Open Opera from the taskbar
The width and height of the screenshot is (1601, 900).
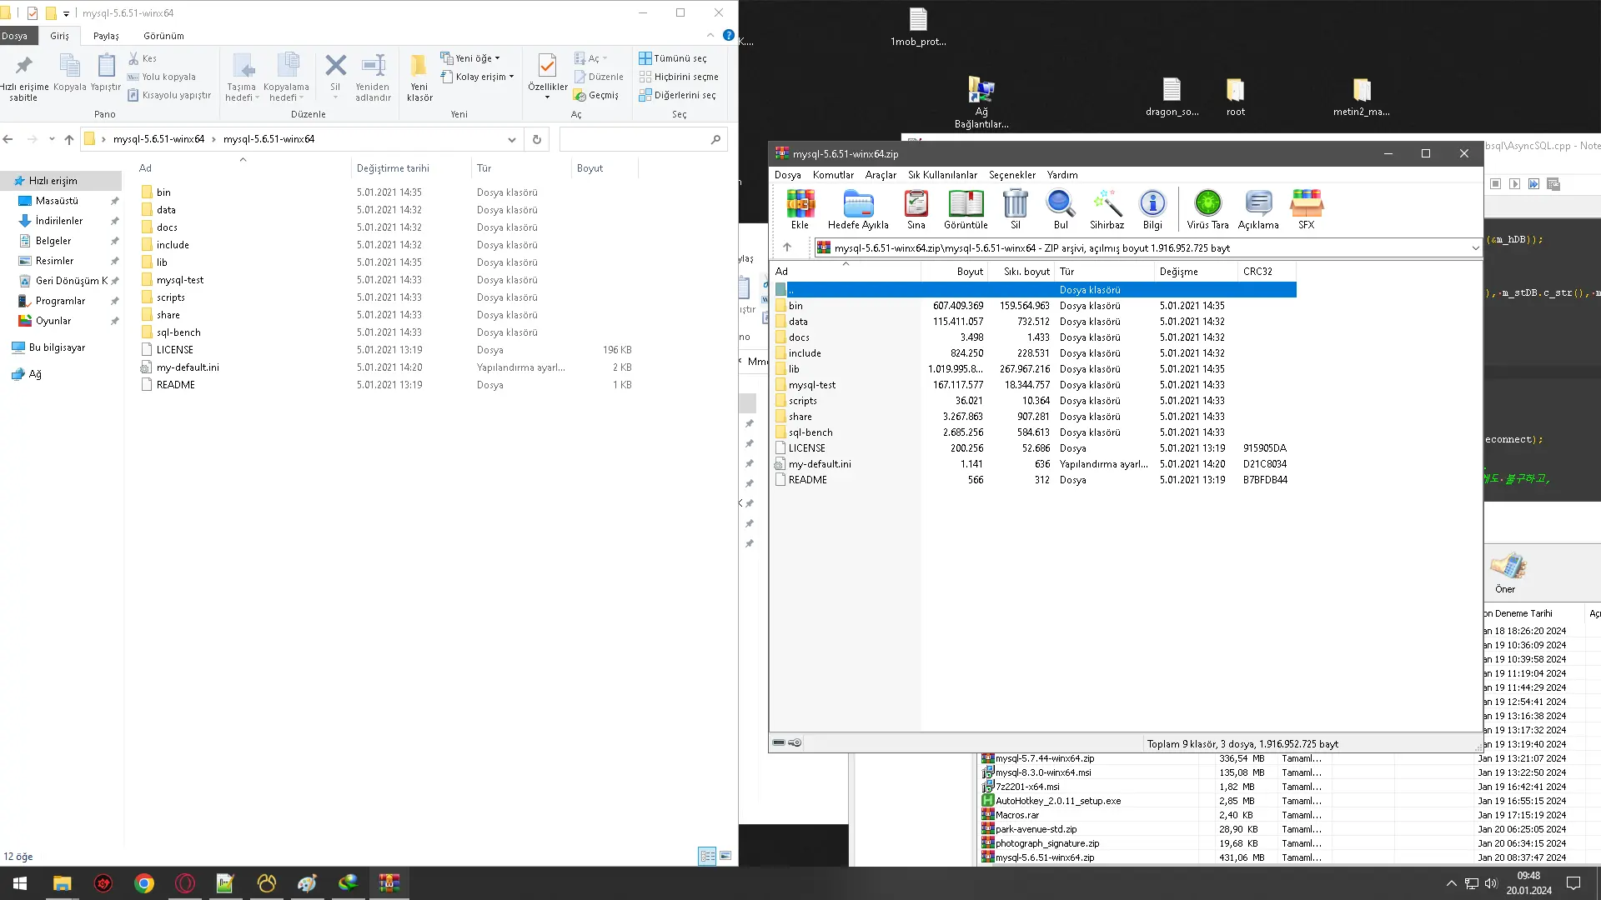point(185,883)
